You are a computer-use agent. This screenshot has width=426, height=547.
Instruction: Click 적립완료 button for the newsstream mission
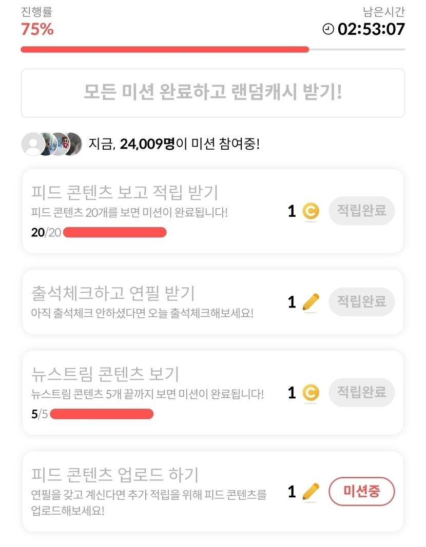[361, 393]
